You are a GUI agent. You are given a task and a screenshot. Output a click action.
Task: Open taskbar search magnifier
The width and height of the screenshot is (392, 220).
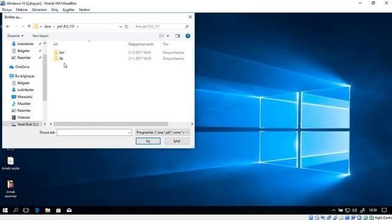(x=15, y=210)
